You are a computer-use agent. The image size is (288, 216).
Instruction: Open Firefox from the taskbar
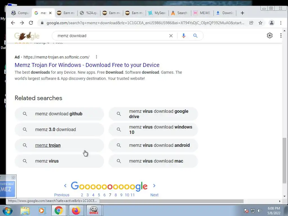point(76,210)
